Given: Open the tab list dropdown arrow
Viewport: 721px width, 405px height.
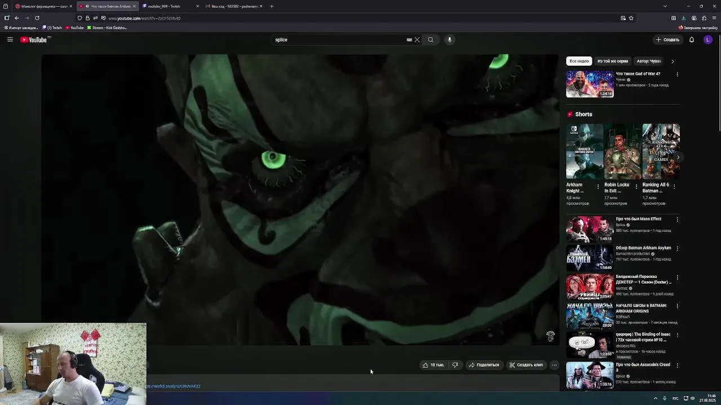Looking at the screenshot, I should pos(665,6).
